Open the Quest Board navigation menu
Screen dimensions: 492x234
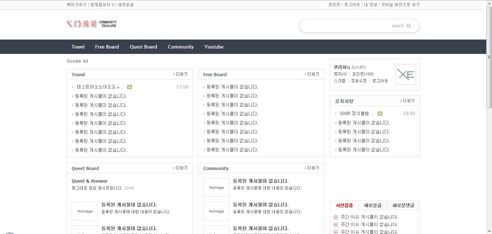143,47
